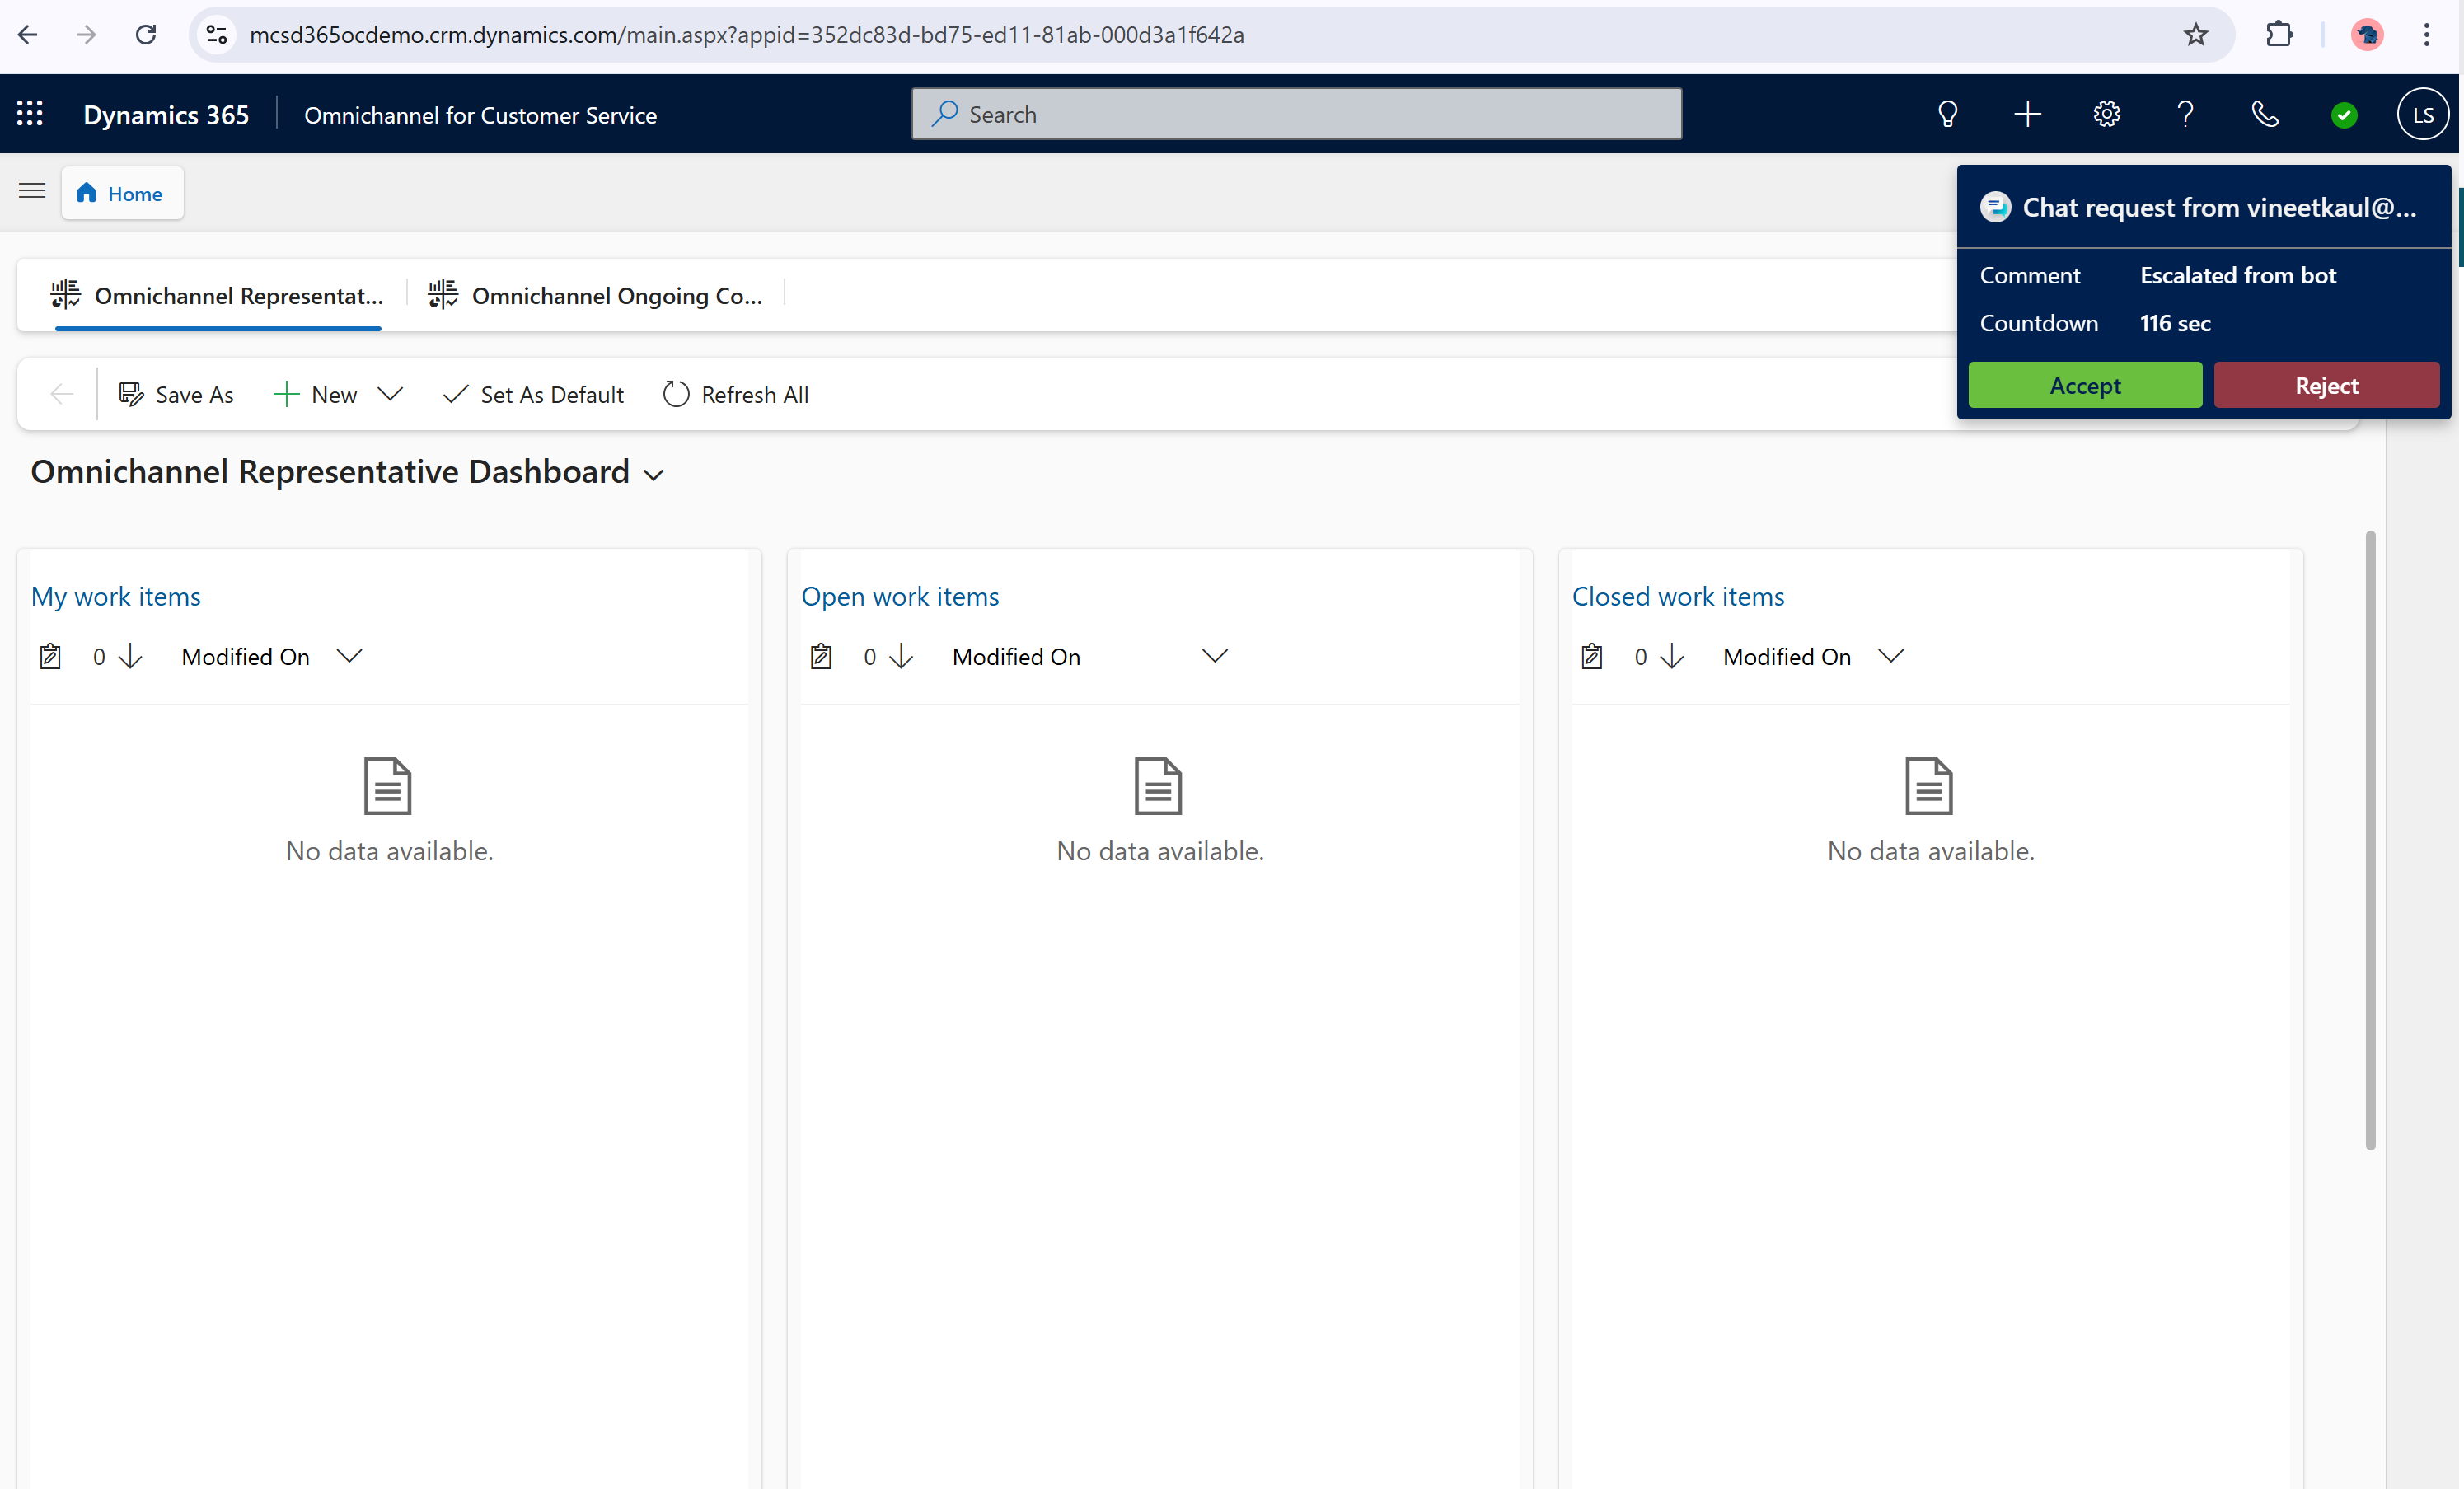Screen dimensions: 2464x1489
Task: Toggle sort order in Closed work items
Action: pyautogui.click(x=1672, y=657)
